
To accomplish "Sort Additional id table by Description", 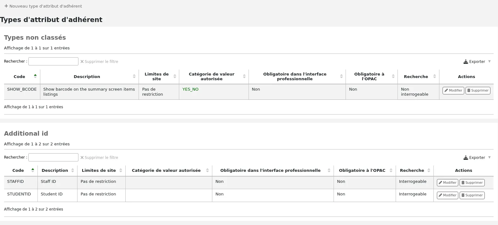I will click(x=57, y=170).
